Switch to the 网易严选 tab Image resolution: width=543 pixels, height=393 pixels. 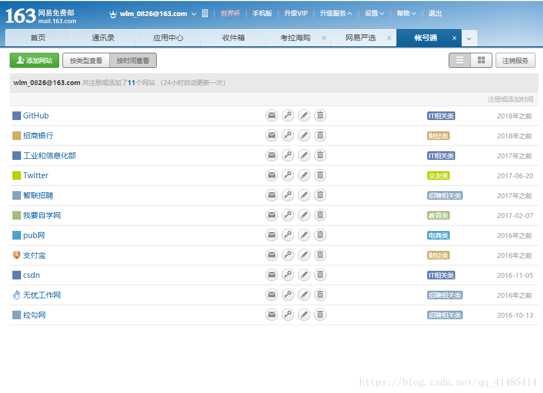pyautogui.click(x=360, y=38)
